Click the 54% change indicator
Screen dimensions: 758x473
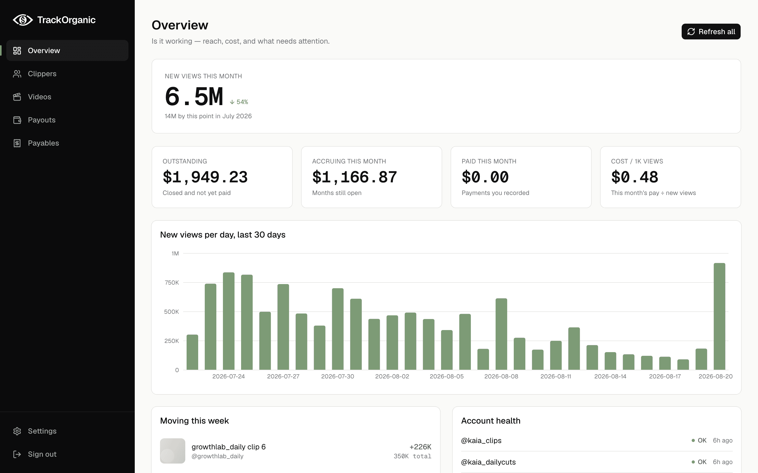pyautogui.click(x=239, y=102)
